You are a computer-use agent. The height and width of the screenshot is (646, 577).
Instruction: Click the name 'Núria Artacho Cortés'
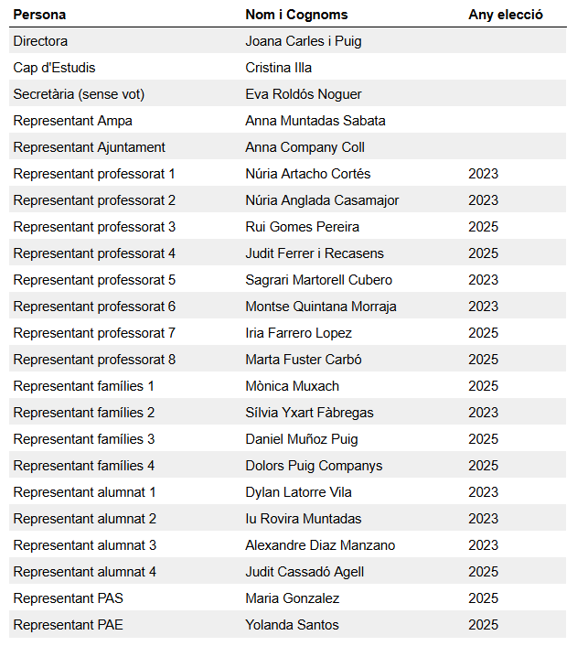click(x=308, y=174)
